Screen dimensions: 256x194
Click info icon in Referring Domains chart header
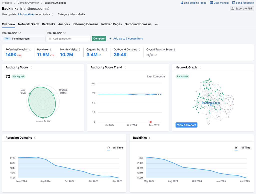click(35, 138)
